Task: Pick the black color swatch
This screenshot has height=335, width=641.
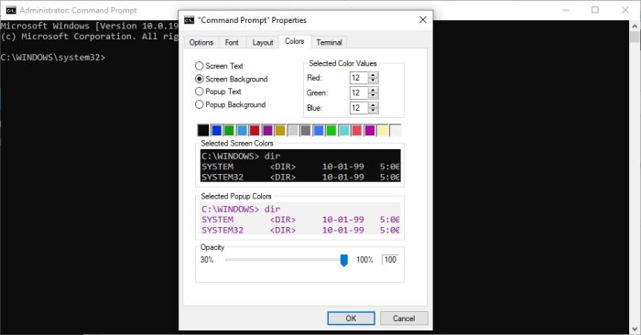Action: [203, 130]
